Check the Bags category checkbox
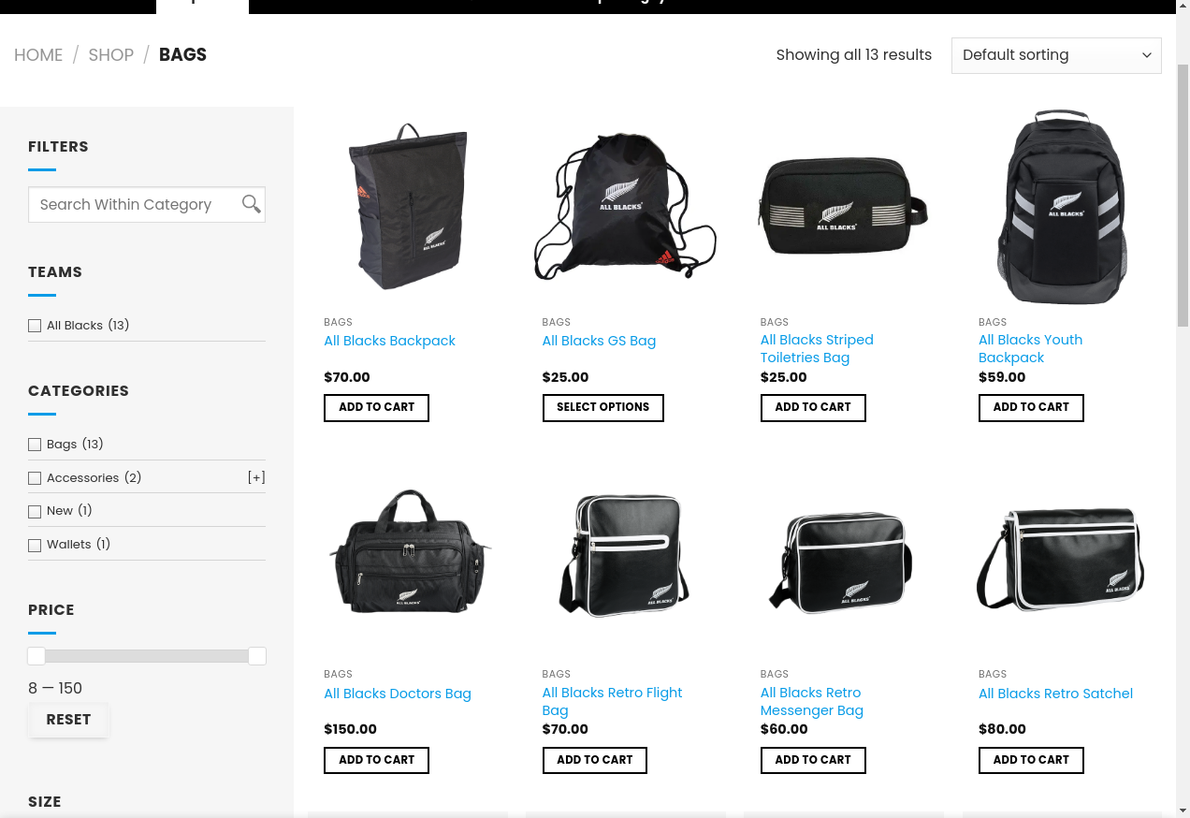 [35, 445]
